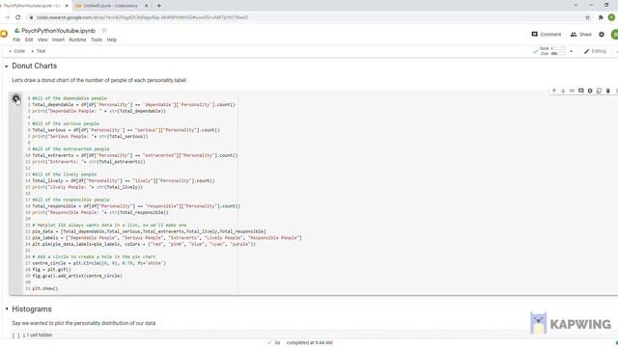Open cell editor settings gear
This screenshot has width=618, height=347.
coord(590,91)
